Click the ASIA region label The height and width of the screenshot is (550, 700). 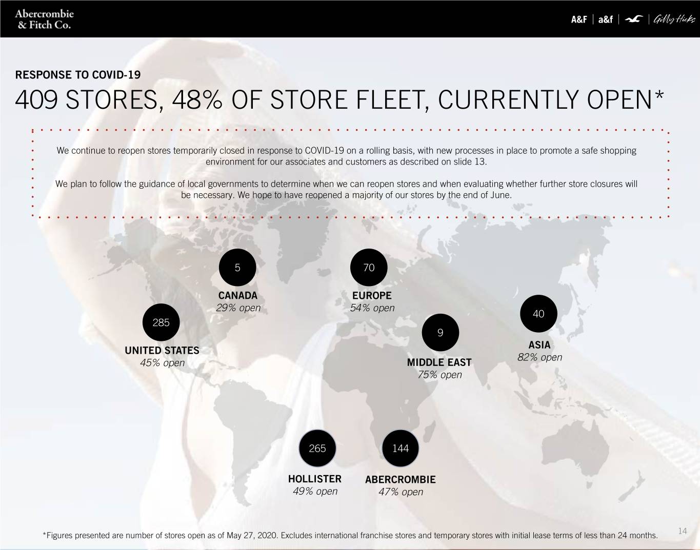539,345
